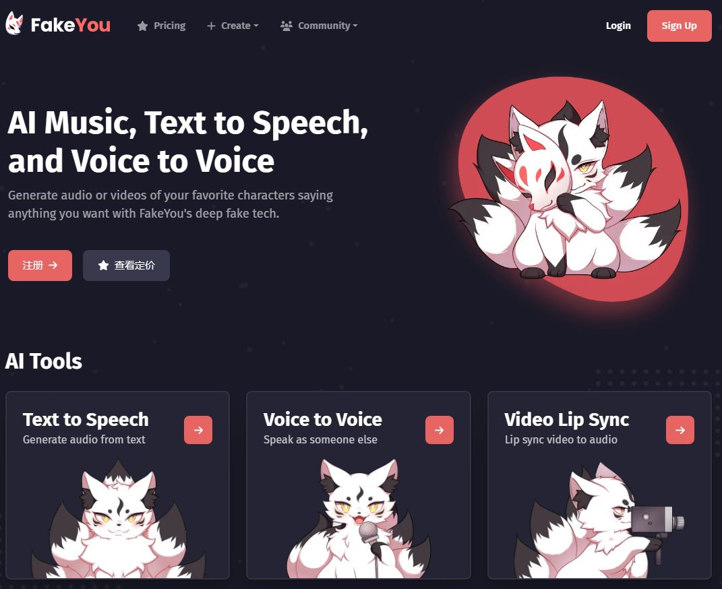Click the star icon in 查看定价 button
Viewport: 722px width, 589px height.
click(104, 265)
